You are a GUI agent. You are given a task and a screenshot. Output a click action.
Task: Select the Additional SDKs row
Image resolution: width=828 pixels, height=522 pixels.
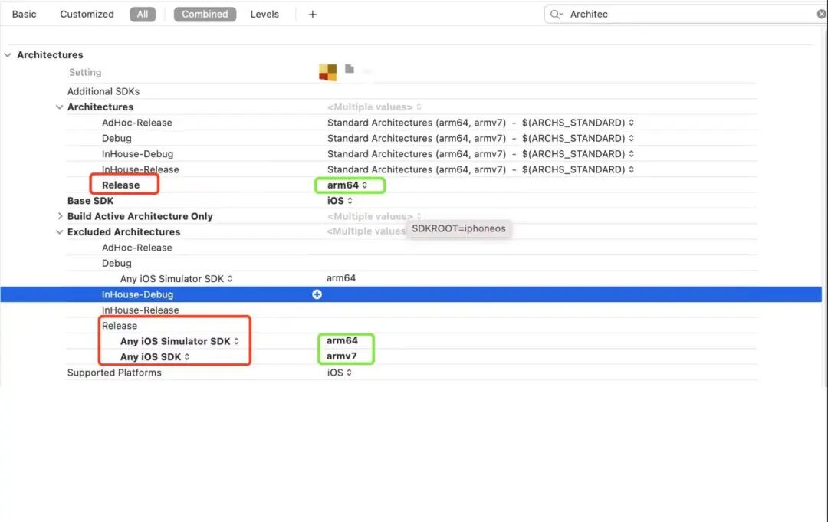[x=103, y=91]
